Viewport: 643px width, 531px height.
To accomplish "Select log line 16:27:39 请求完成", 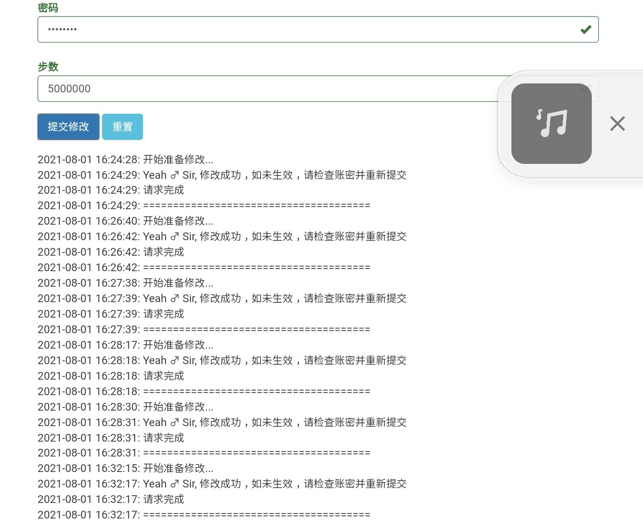I will pyautogui.click(x=111, y=314).
